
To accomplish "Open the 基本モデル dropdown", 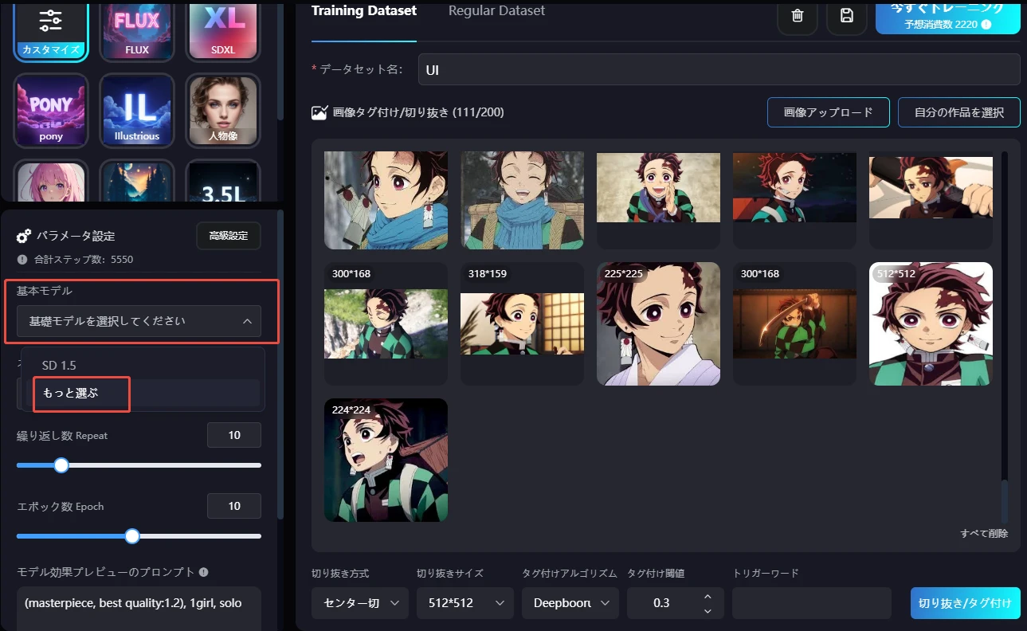I will pyautogui.click(x=140, y=321).
